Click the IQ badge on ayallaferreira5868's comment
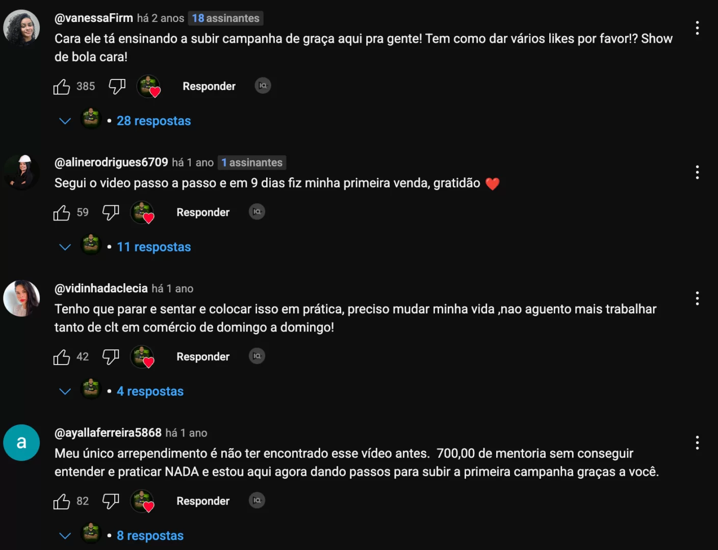Image resolution: width=718 pixels, height=550 pixels. tap(257, 501)
